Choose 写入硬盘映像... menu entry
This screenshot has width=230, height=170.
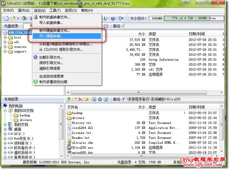pyautogui.click(x=67, y=36)
